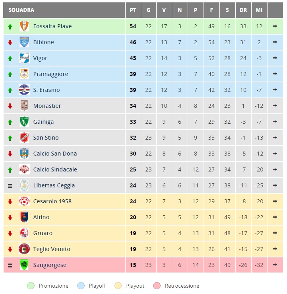This screenshot has width=287, height=294.
Task: Click the Cesarolo 1958 football logo
Action: (24, 201)
